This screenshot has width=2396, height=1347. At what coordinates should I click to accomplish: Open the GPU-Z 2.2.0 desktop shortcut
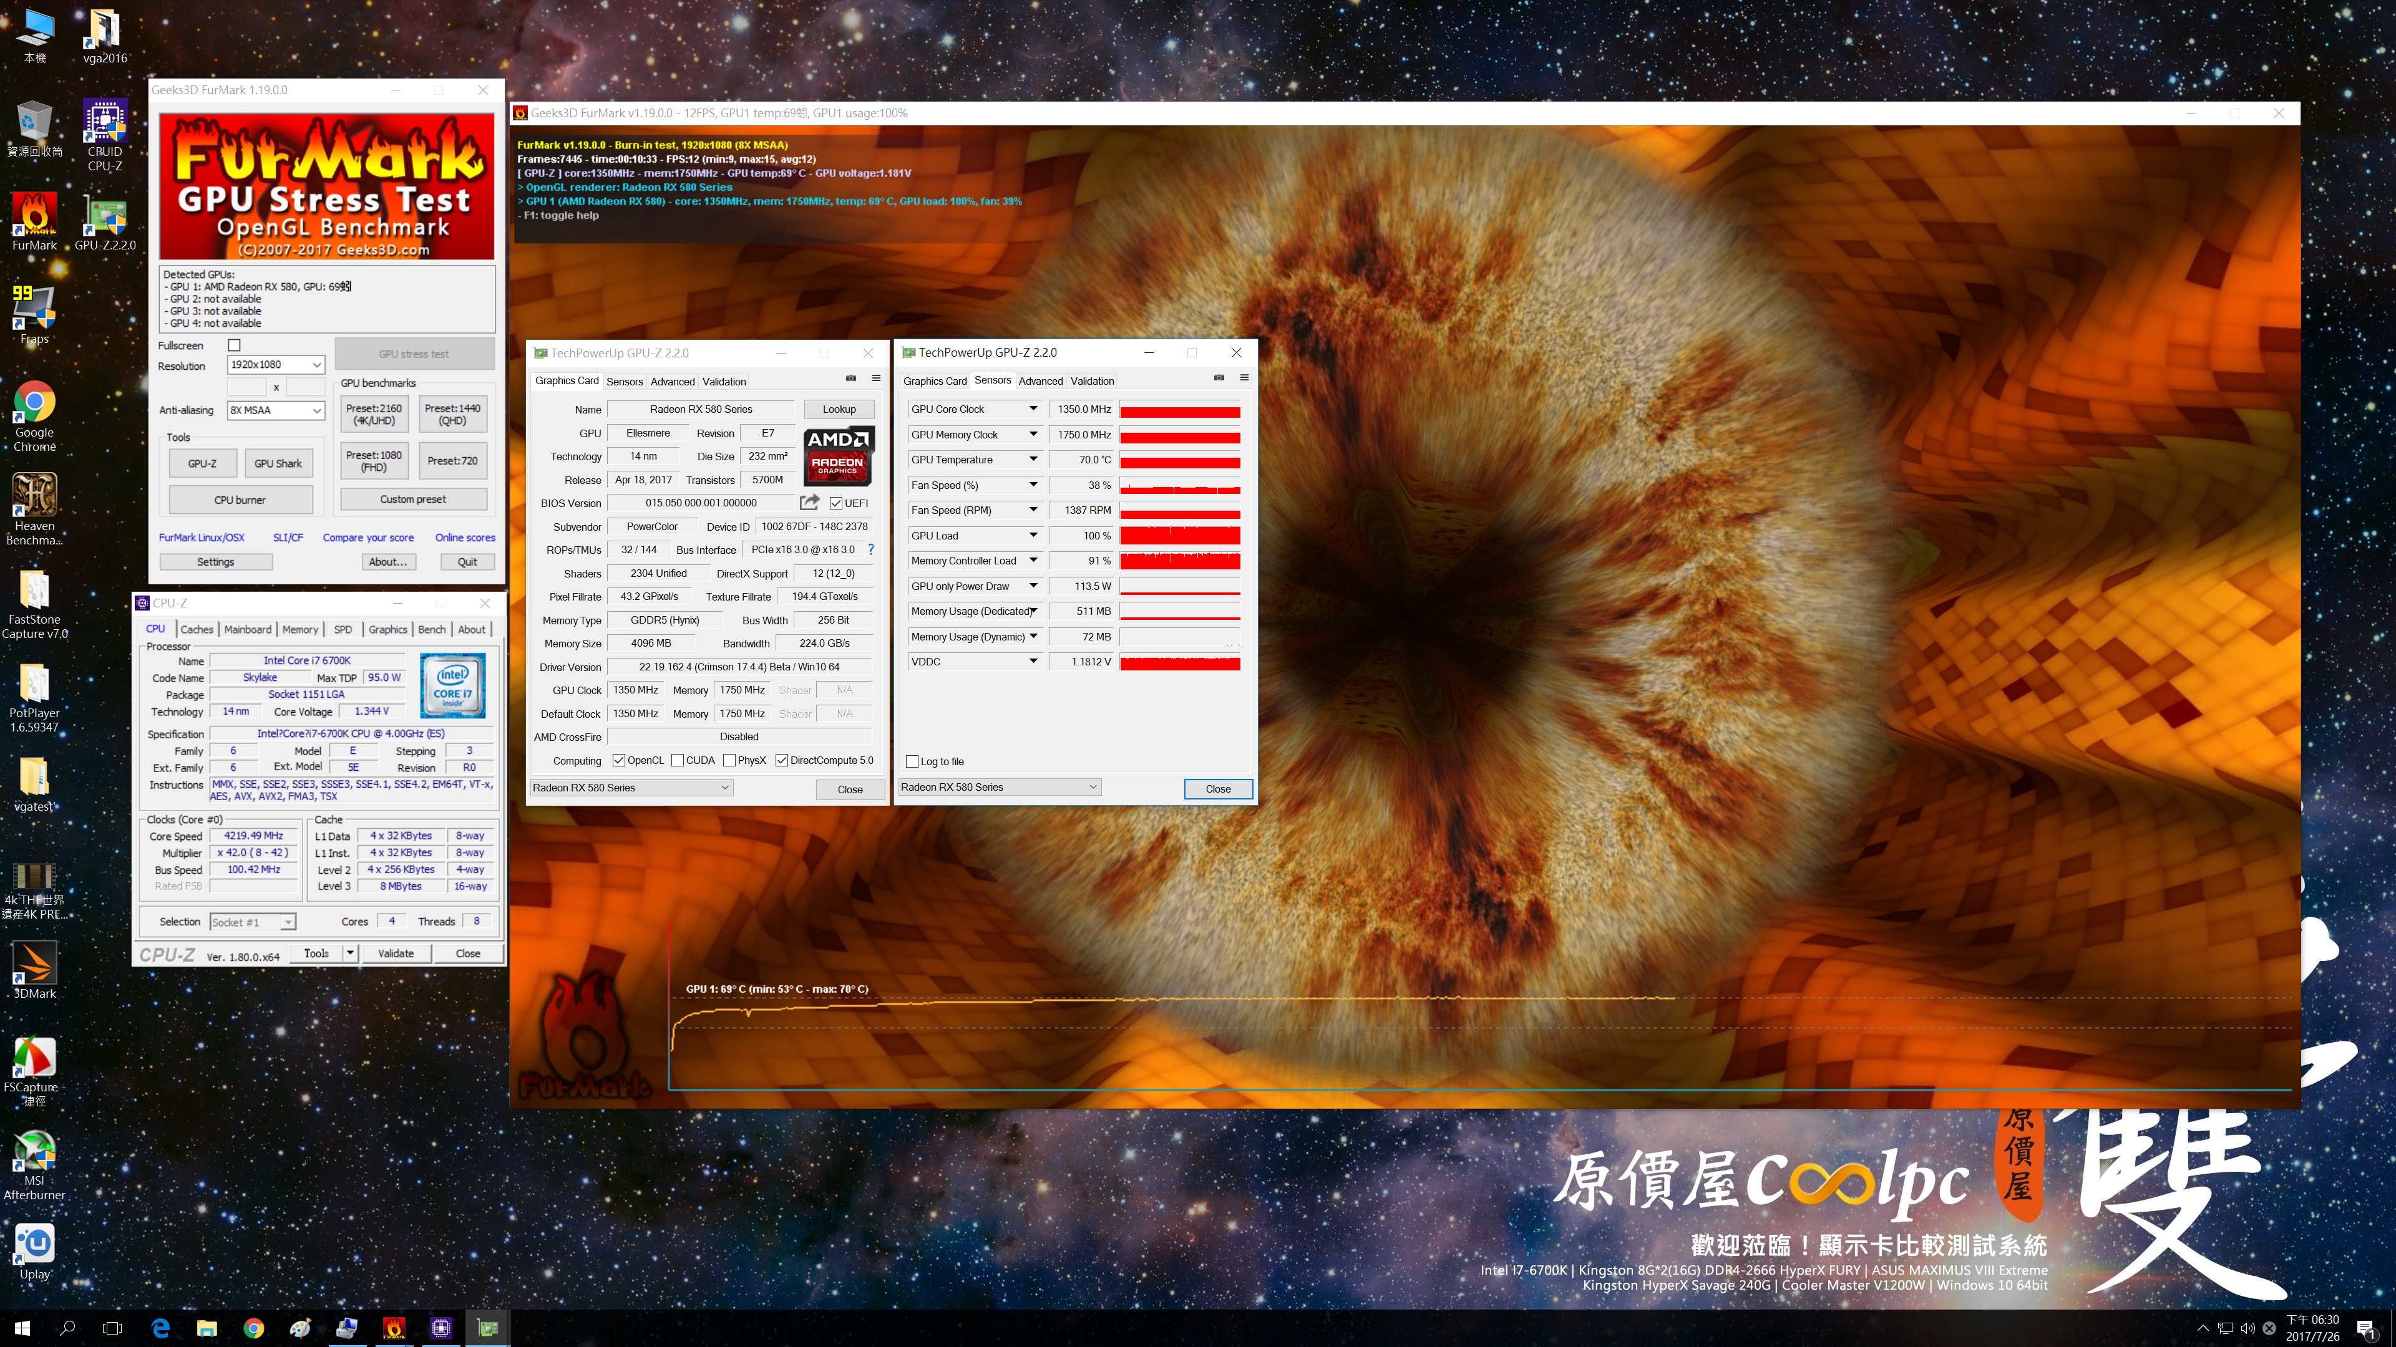tap(105, 221)
